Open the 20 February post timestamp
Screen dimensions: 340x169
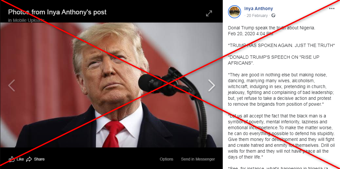(x=257, y=16)
